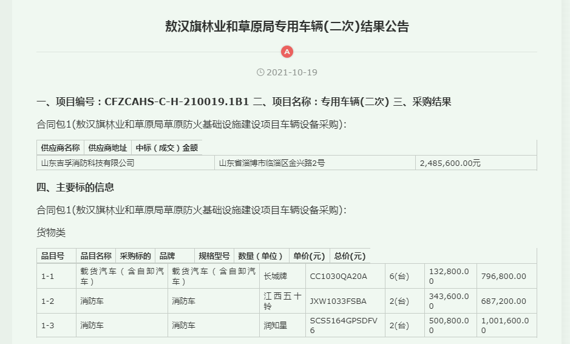This screenshot has height=344, width=570.
Task: Click the model cell JXW1033FSBA
Action: pyautogui.click(x=338, y=301)
